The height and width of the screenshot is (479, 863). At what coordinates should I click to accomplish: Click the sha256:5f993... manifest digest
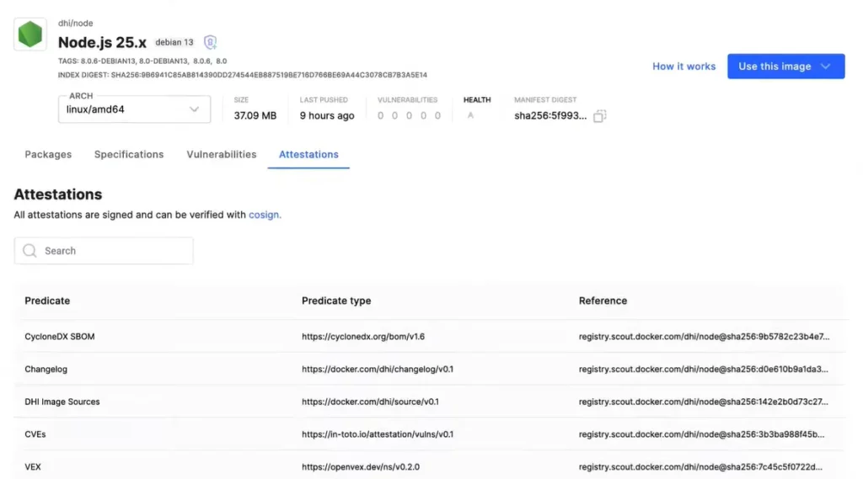click(x=550, y=115)
